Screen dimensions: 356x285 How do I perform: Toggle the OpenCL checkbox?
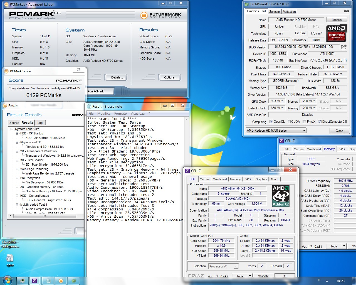coord(271,122)
